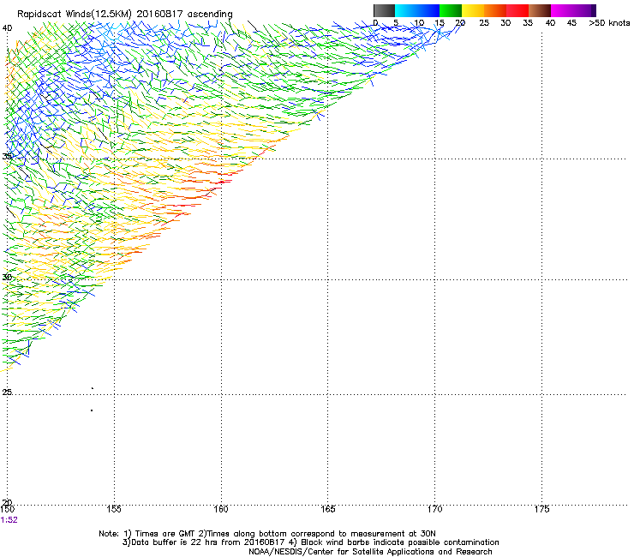This screenshot has height=557, width=634.
Task: Click the 40 latitude axis label
Action: coord(7,28)
